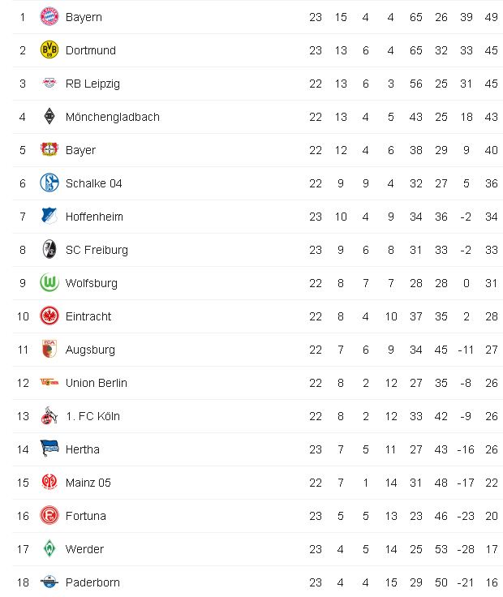Image resolution: width=503 pixels, height=597 pixels.
Task: Click the Bayer Leverkusen logo icon
Action: point(49,150)
